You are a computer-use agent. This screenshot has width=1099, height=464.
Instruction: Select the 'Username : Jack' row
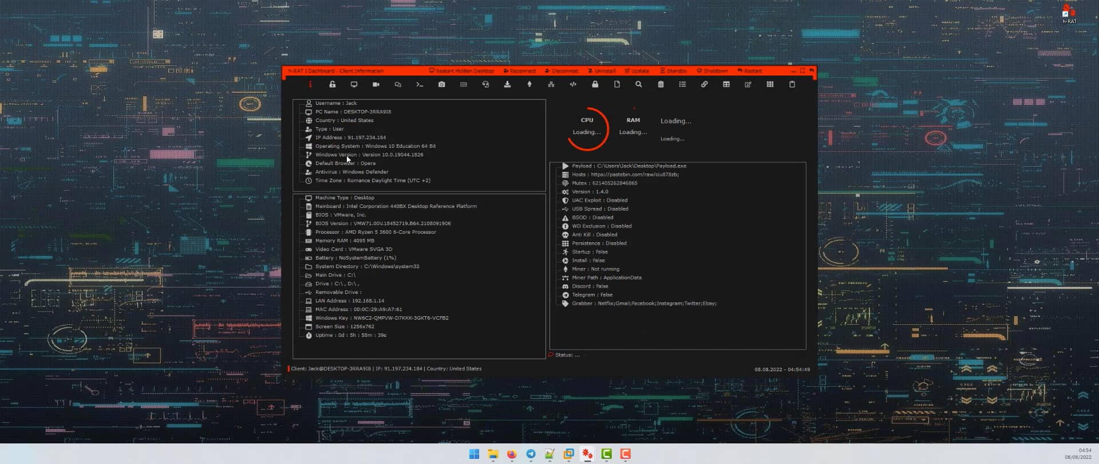tap(331, 103)
